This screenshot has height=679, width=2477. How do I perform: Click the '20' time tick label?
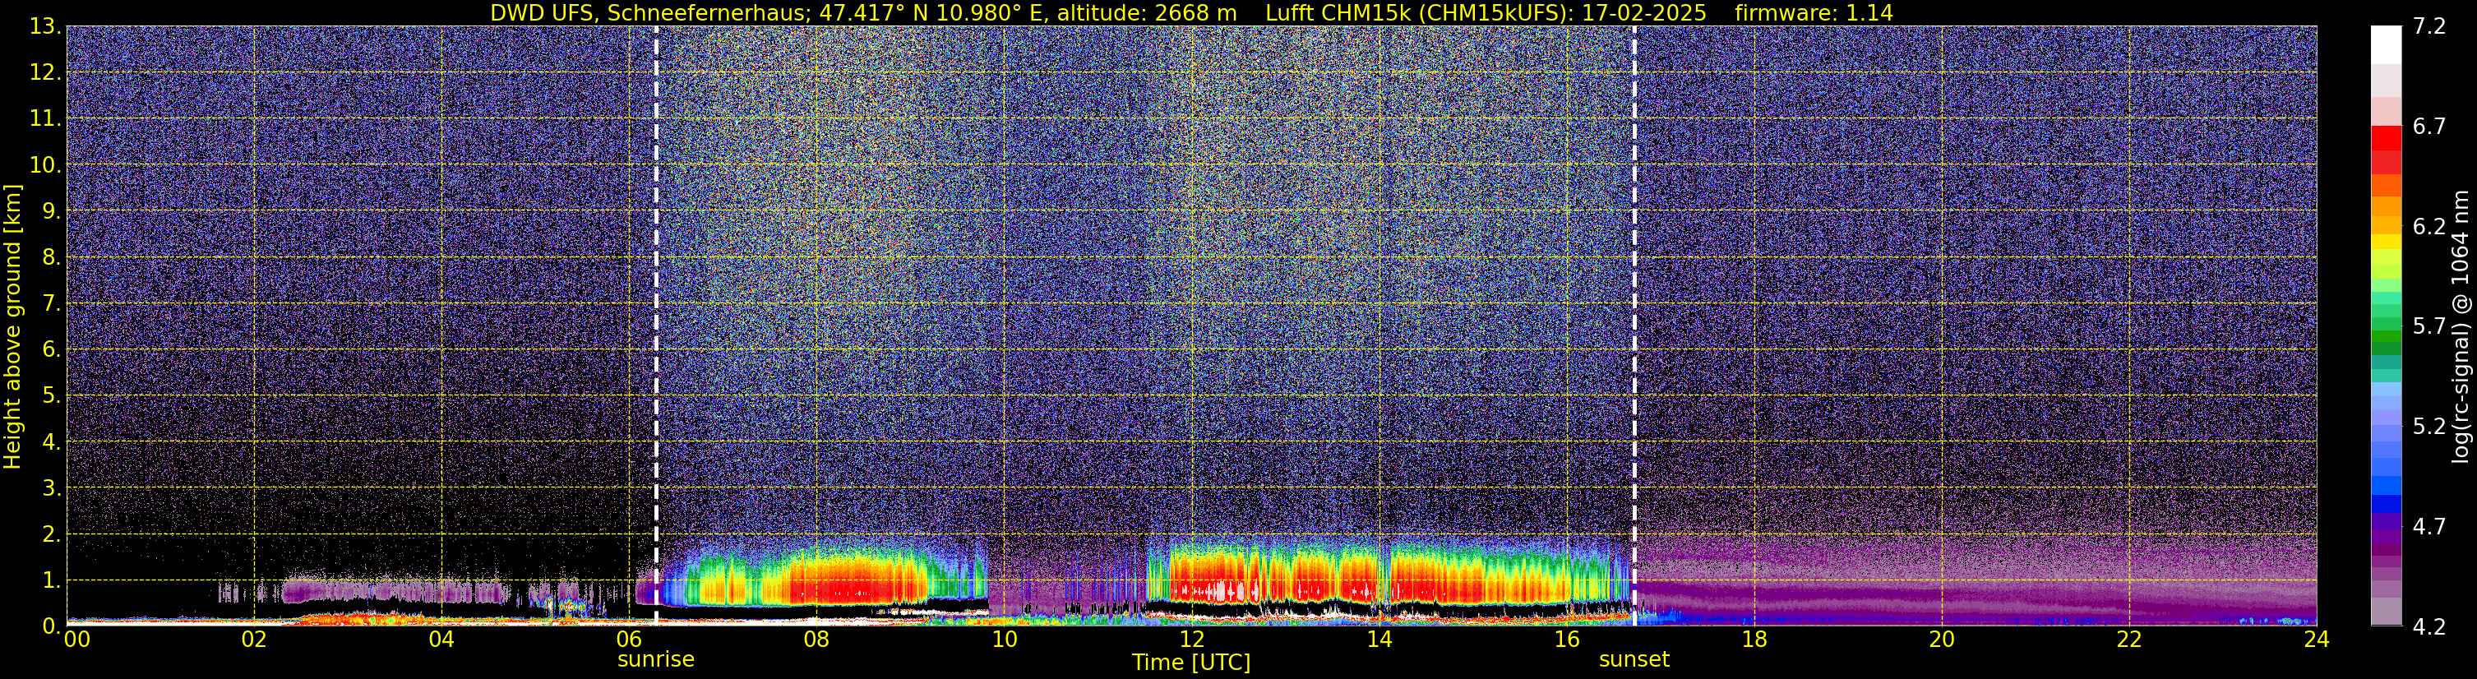point(1942,640)
